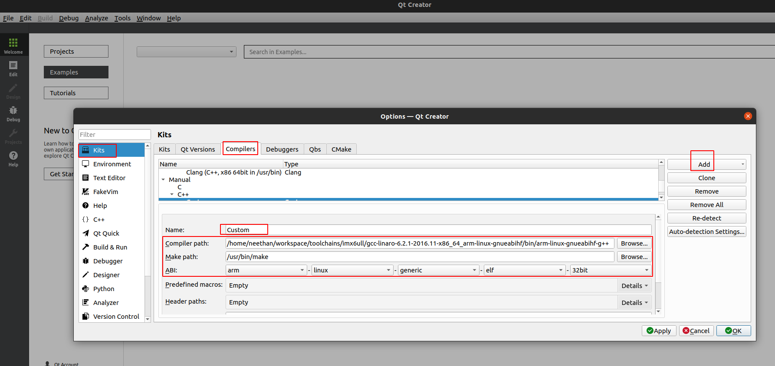This screenshot has height=366, width=775.
Task: Select FakeVim category
Action: coord(112,191)
